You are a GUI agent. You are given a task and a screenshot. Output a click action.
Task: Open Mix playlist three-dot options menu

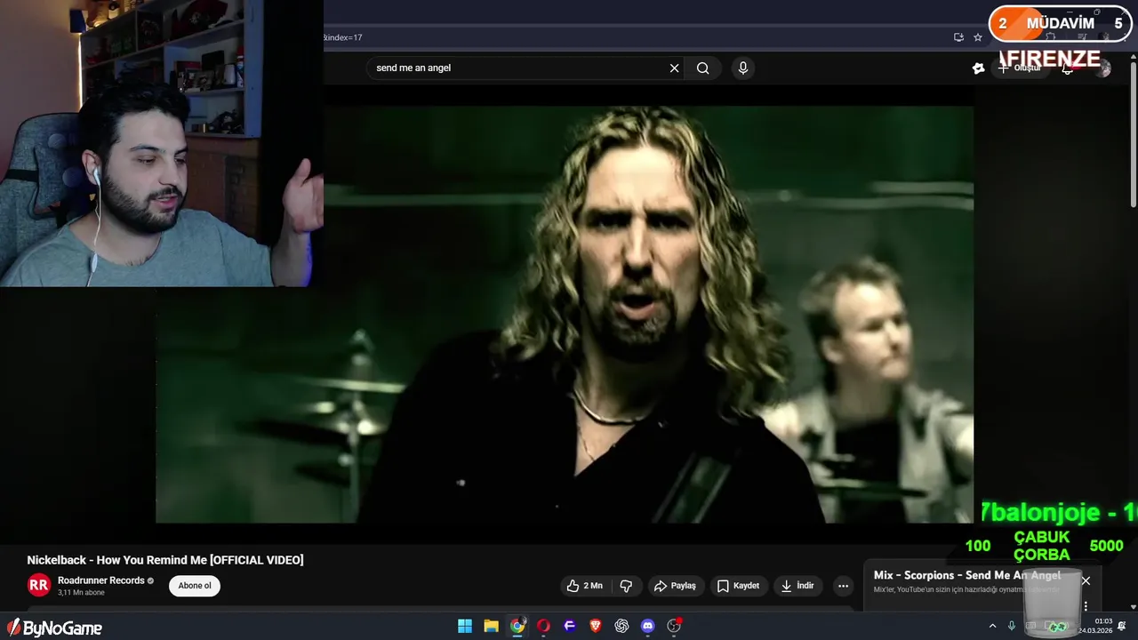click(x=1086, y=606)
